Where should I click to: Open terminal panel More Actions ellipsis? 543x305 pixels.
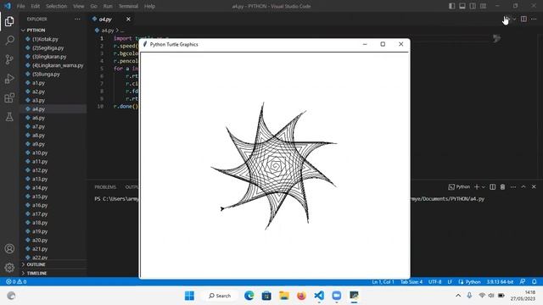(513, 186)
